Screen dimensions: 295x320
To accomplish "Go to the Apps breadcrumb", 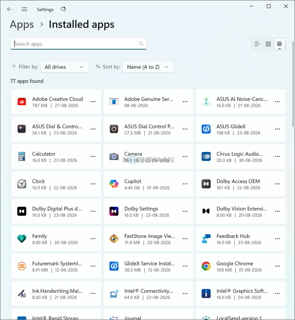I will [x=22, y=25].
